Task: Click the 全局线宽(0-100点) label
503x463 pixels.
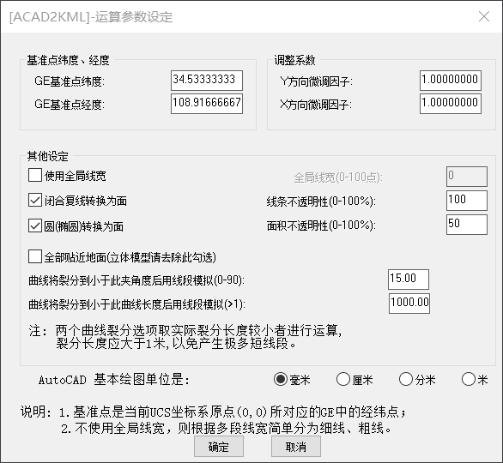Action: 338,177
